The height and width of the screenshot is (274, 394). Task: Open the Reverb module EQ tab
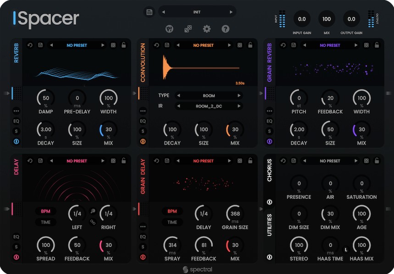pos(17,121)
